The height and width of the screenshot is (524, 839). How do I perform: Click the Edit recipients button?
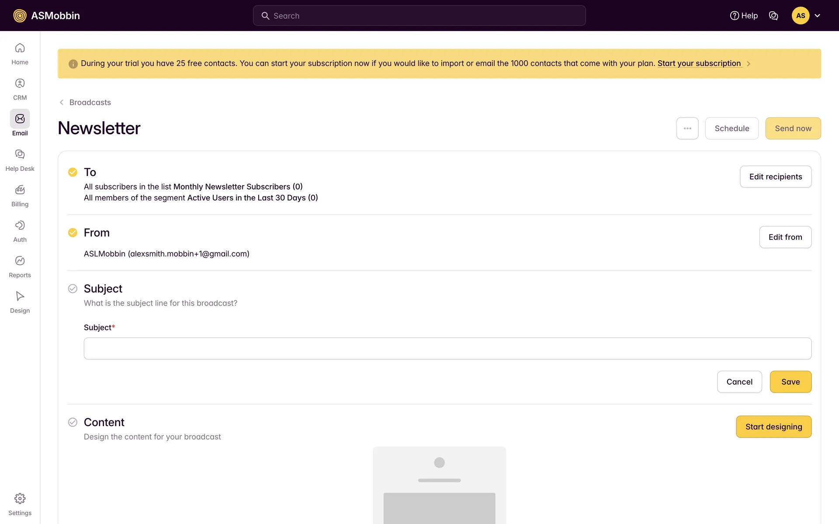tap(775, 177)
